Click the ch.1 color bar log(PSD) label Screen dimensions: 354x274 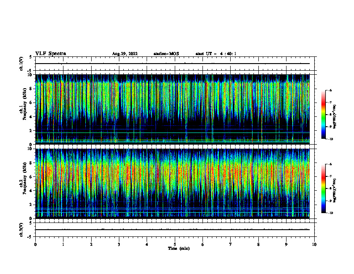334,117
